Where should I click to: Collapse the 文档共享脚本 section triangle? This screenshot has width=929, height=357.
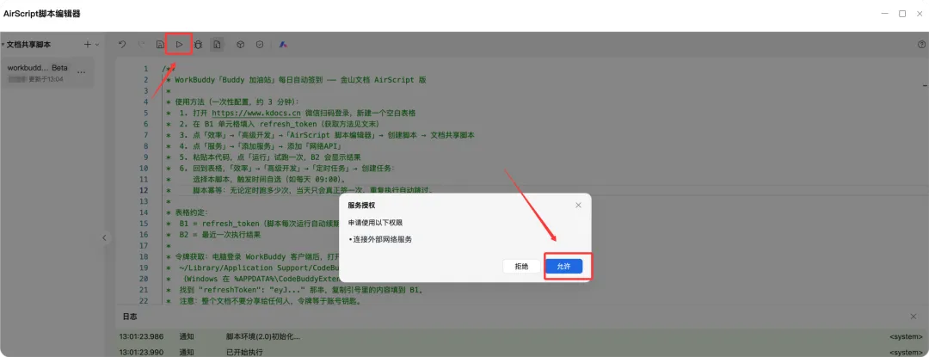3,45
